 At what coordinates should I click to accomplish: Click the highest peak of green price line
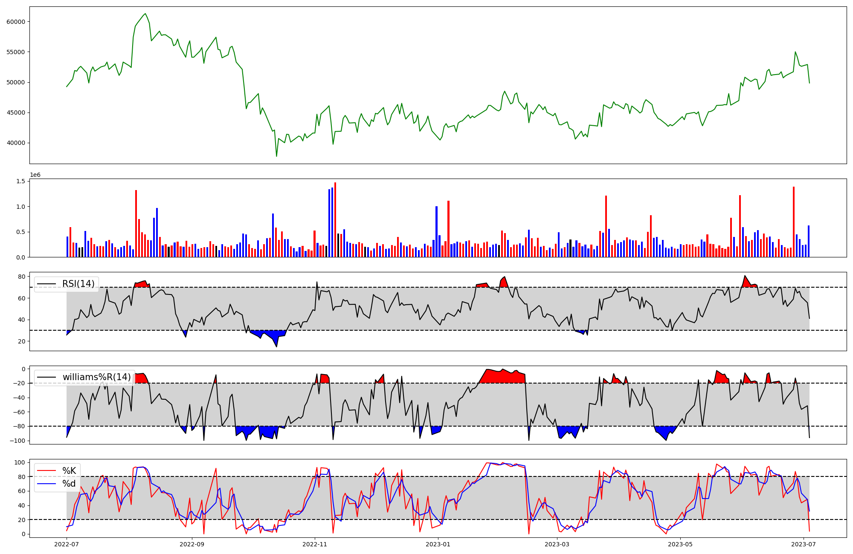tap(145, 14)
